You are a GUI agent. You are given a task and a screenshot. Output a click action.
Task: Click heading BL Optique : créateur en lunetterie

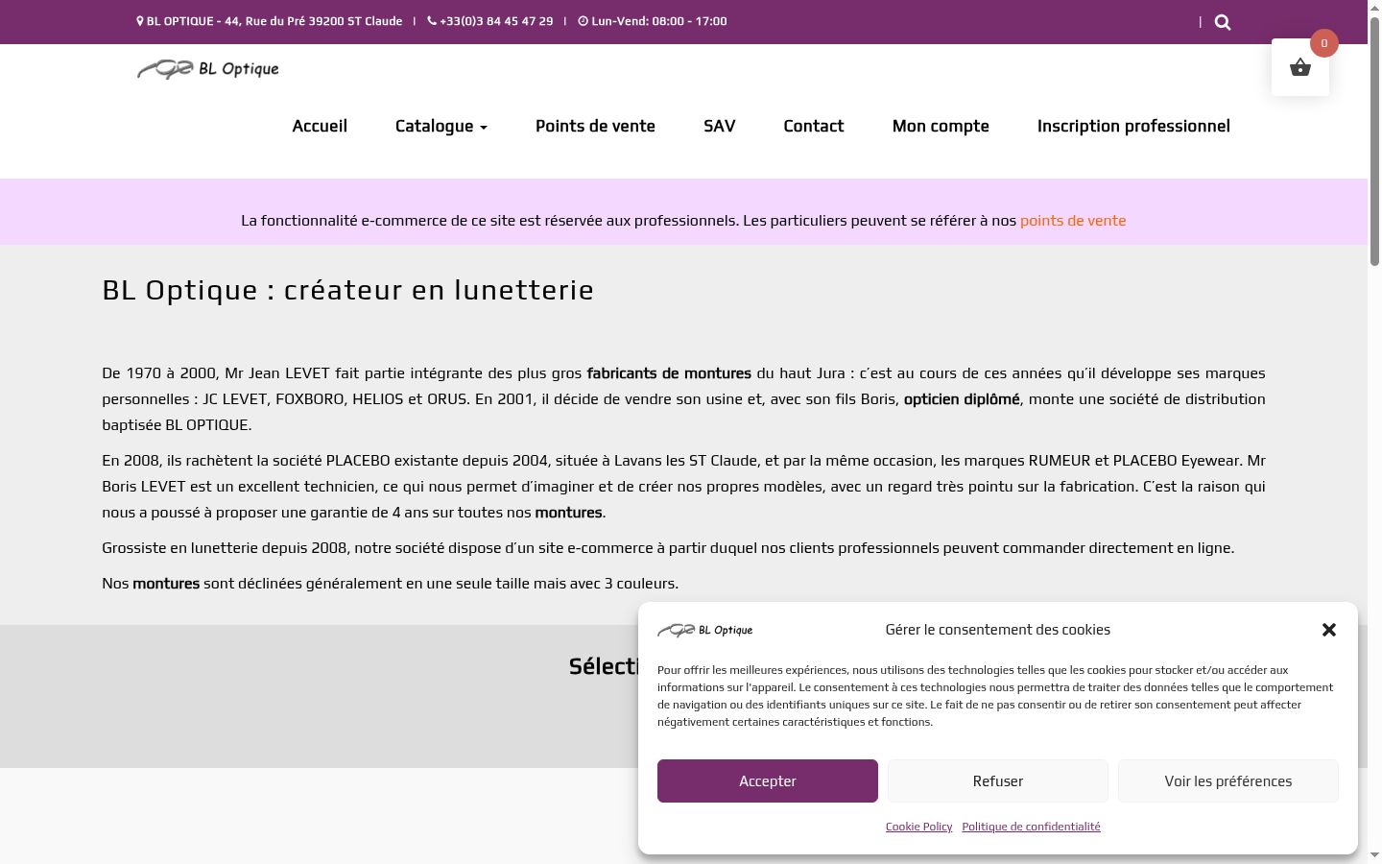347,290
